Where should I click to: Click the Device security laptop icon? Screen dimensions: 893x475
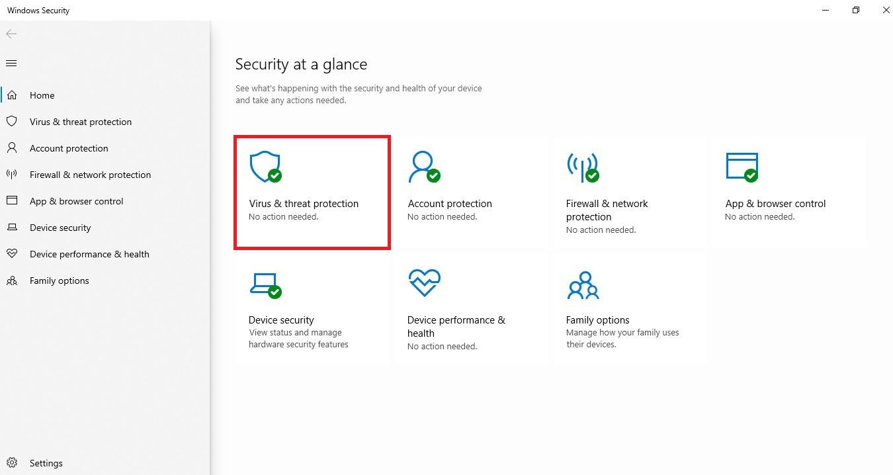coord(265,283)
